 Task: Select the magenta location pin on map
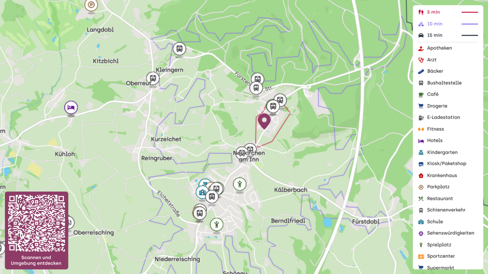pos(264,121)
